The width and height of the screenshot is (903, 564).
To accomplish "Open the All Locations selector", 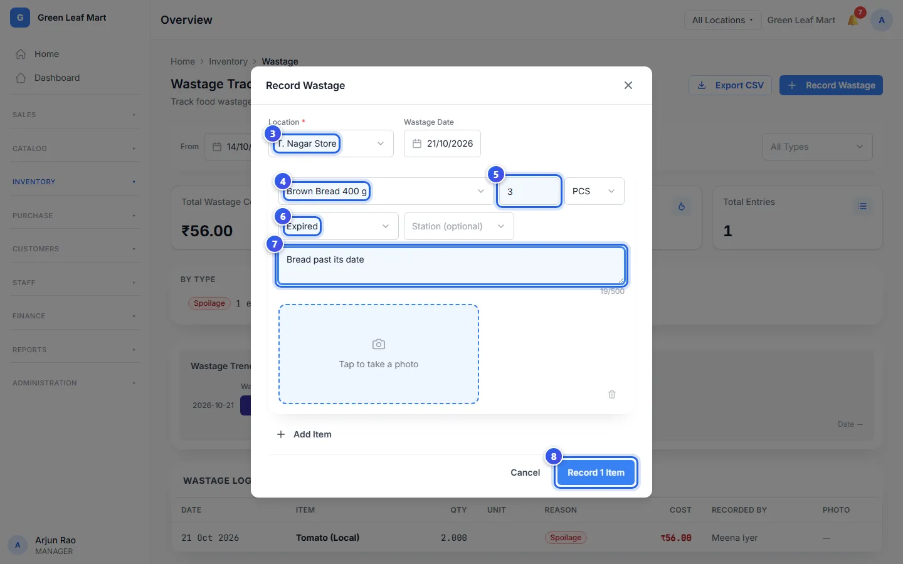I will (722, 20).
